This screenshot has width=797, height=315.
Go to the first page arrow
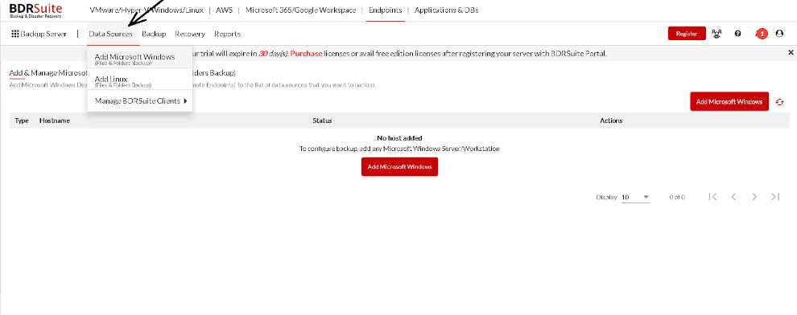tap(712, 197)
